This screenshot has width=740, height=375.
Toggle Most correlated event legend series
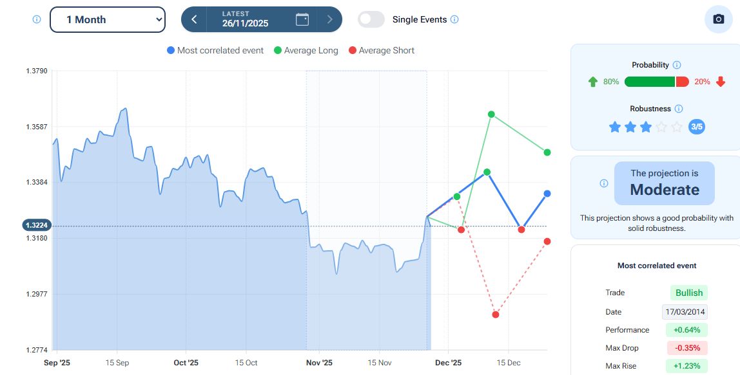[x=215, y=50]
